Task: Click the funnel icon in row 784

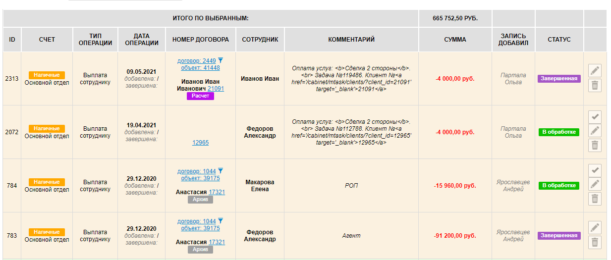Action: [221, 171]
